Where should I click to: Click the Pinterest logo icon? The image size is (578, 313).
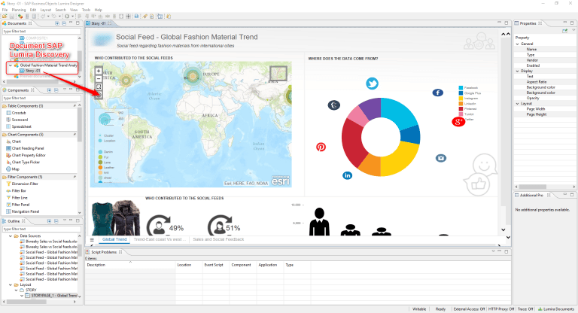coord(321,147)
